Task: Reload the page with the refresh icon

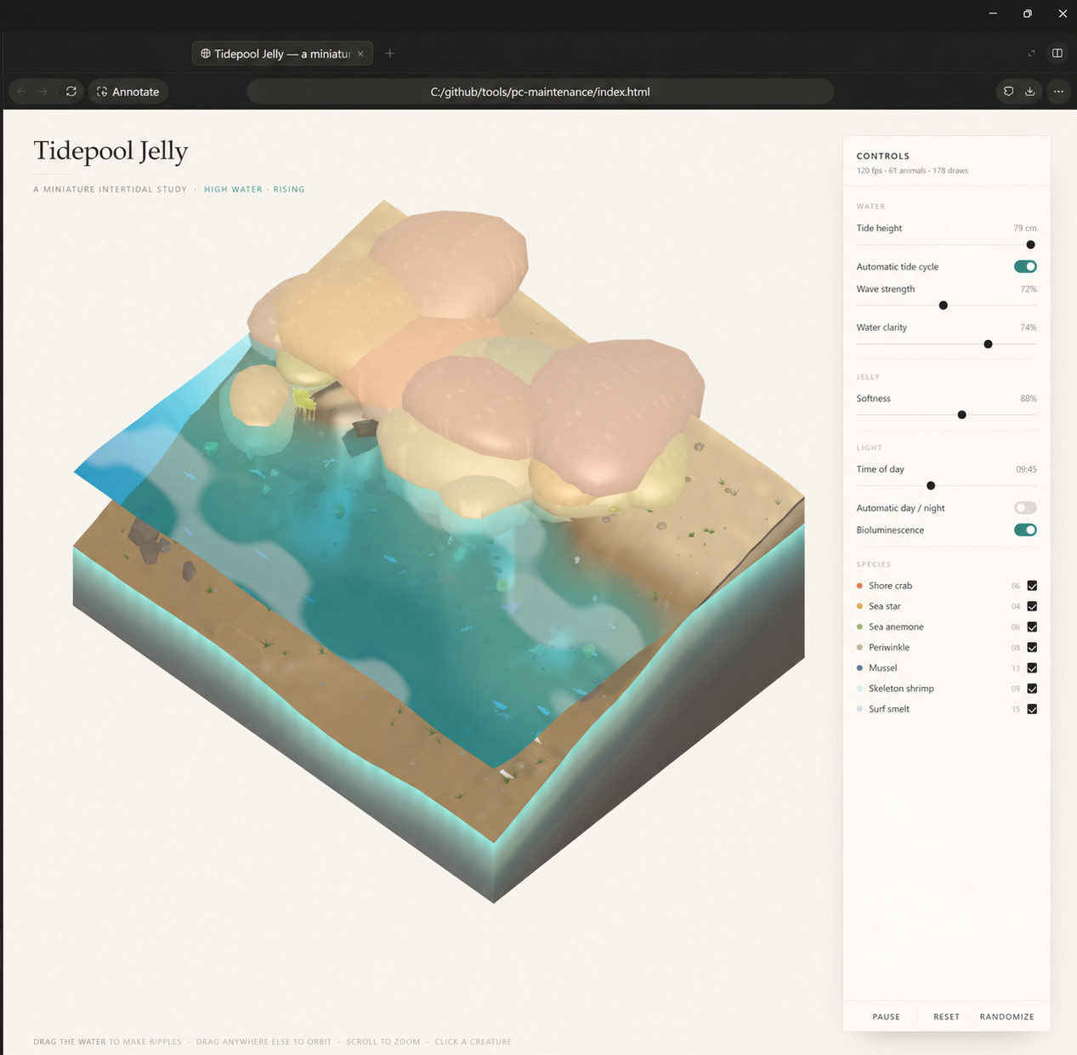Action: tap(71, 92)
